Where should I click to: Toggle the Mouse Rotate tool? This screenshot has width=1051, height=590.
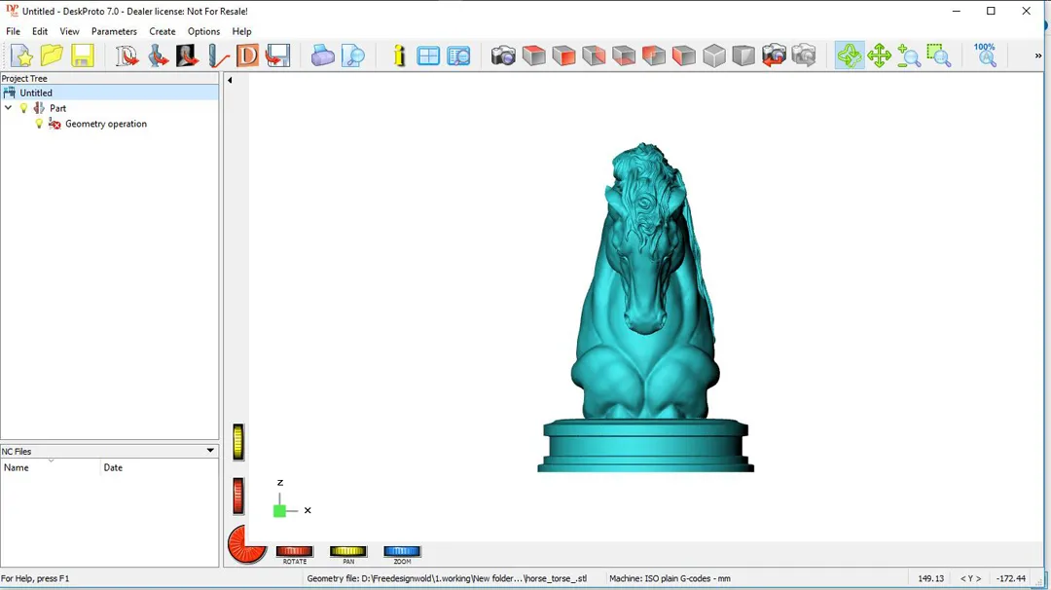point(850,55)
